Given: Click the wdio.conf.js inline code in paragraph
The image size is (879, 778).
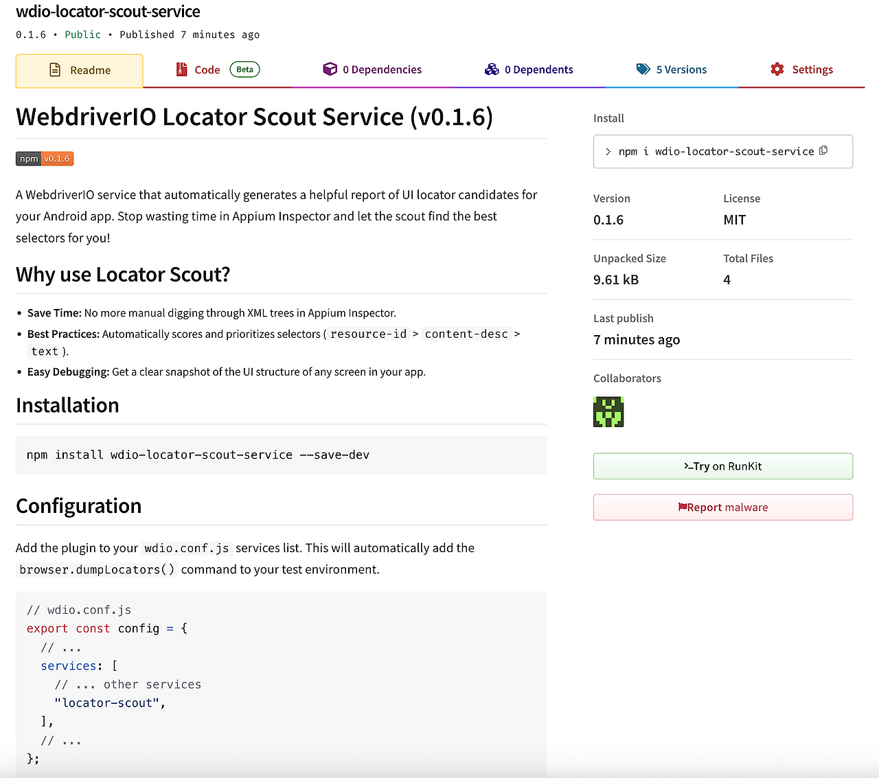Looking at the screenshot, I should [187, 548].
